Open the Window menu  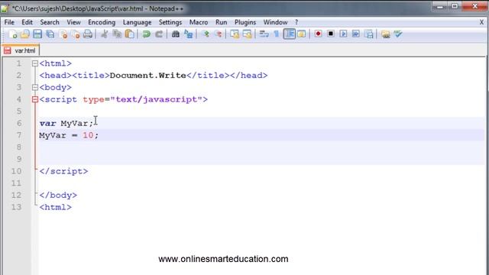pos(275,22)
